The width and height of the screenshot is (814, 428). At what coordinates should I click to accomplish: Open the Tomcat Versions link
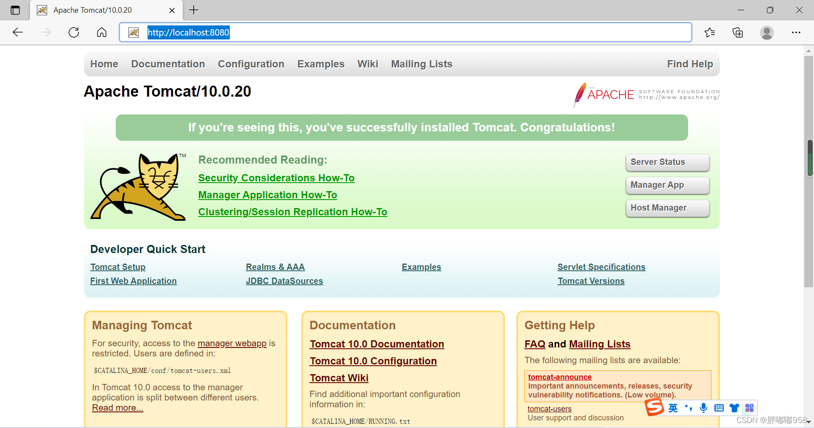(x=591, y=281)
